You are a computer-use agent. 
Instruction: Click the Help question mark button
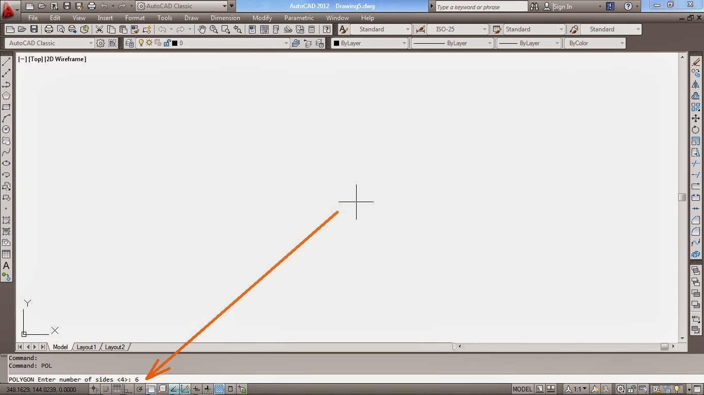628,6
